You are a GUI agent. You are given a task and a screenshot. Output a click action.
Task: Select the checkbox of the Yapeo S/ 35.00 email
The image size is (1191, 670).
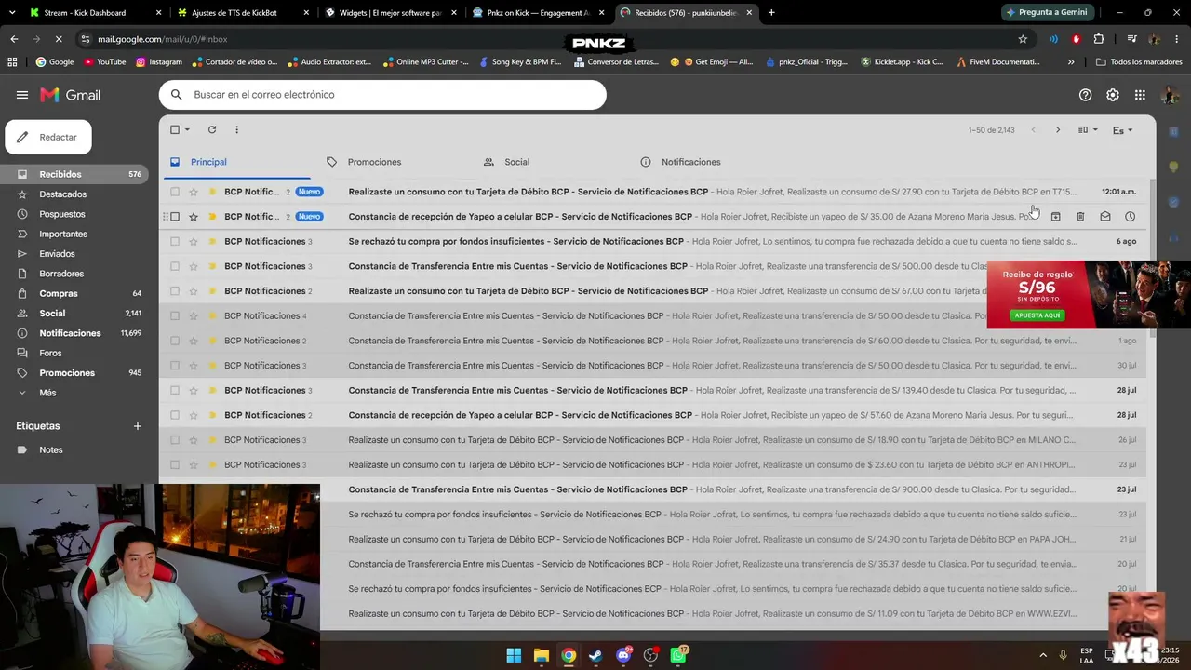coord(175,217)
